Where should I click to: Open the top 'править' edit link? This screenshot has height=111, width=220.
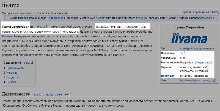tap(187, 12)
